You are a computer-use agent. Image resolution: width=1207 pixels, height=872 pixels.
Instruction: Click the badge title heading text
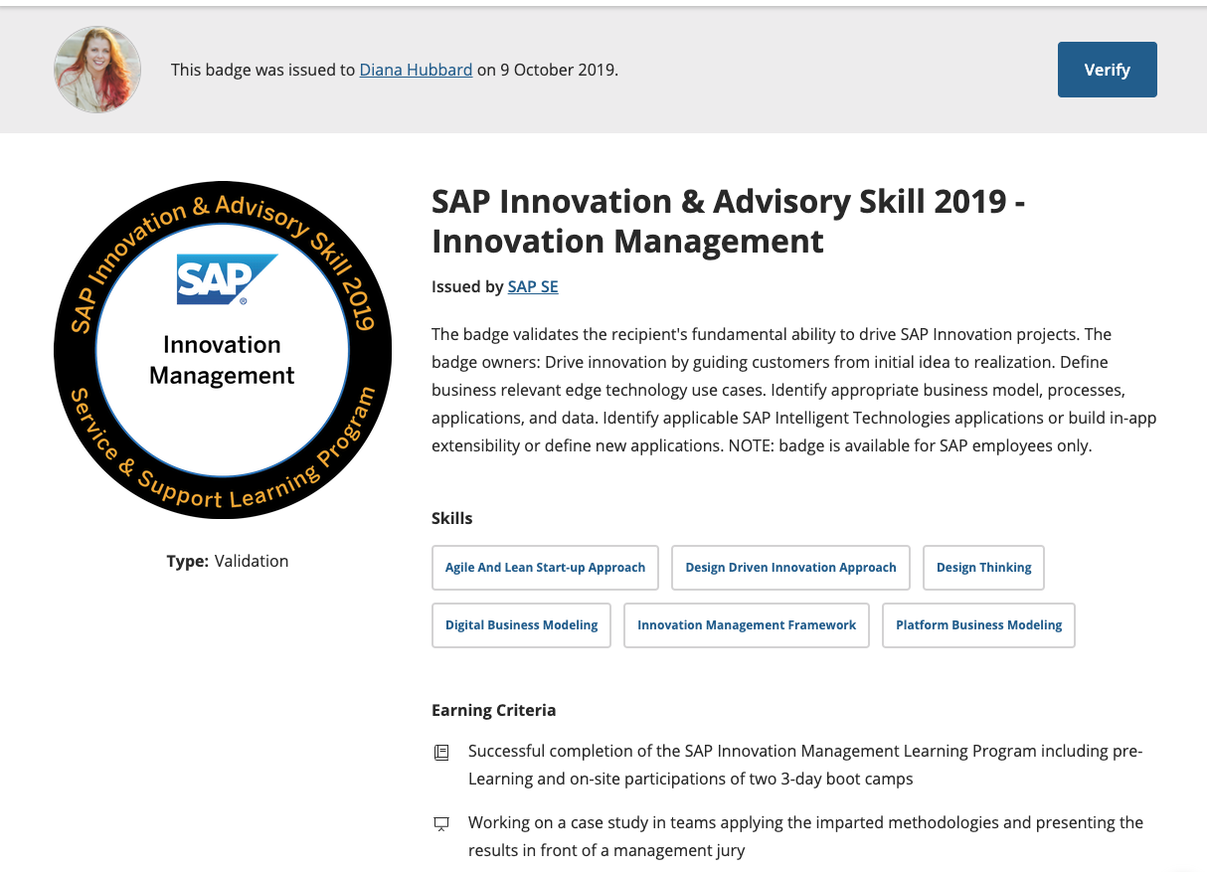[728, 221]
